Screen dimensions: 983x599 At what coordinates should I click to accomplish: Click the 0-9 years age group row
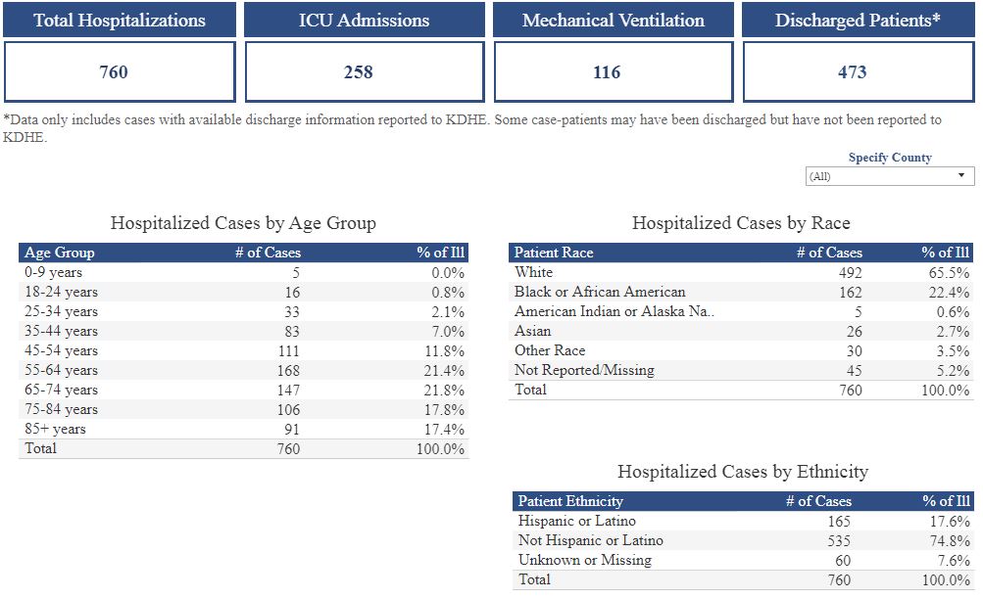pyautogui.click(x=54, y=272)
